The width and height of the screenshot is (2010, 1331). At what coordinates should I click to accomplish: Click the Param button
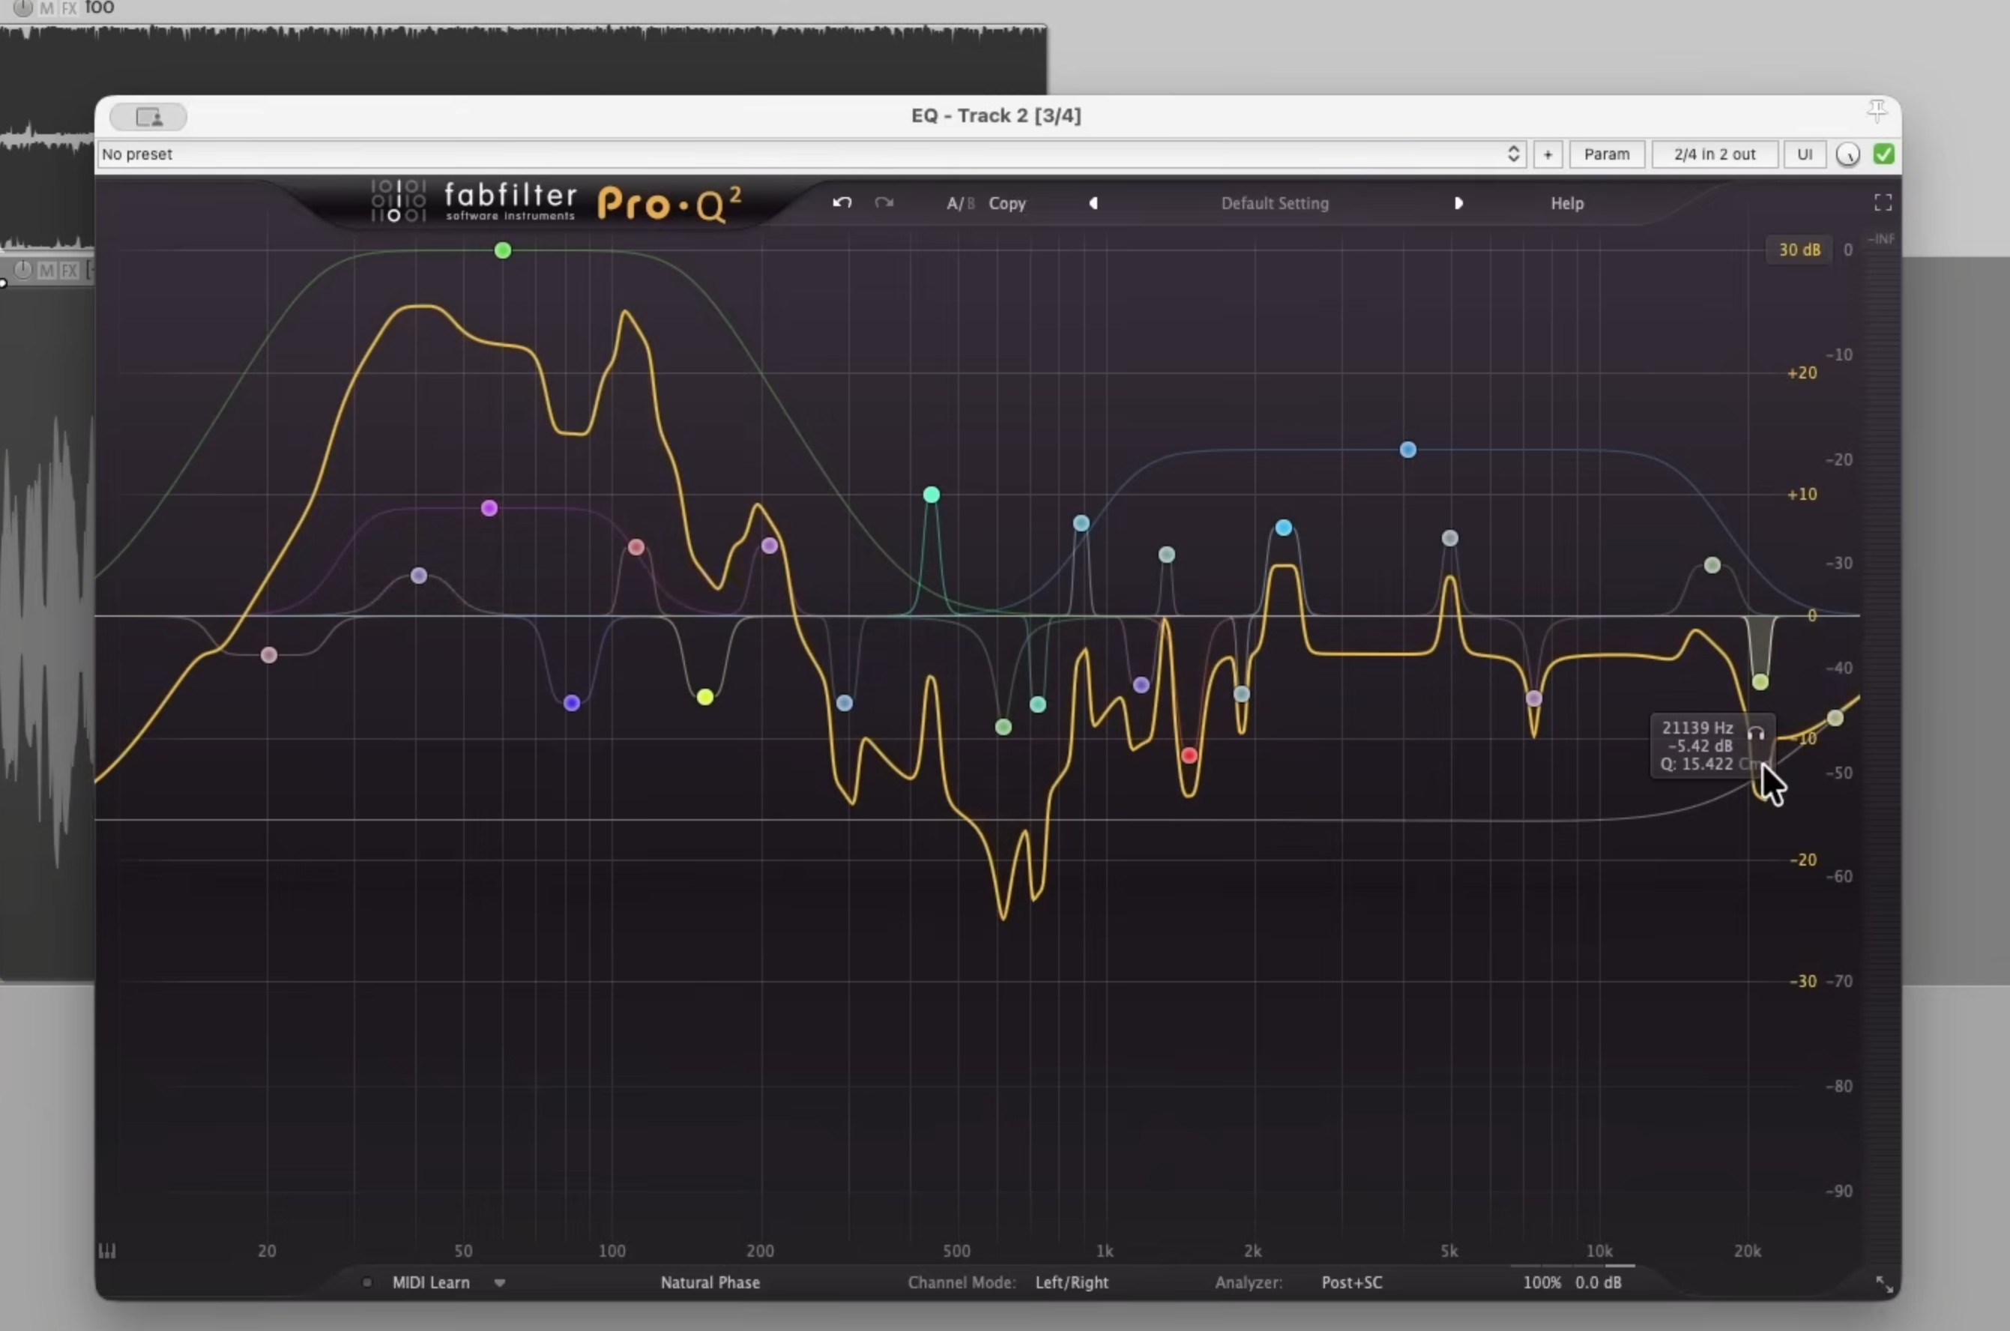tap(1606, 154)
